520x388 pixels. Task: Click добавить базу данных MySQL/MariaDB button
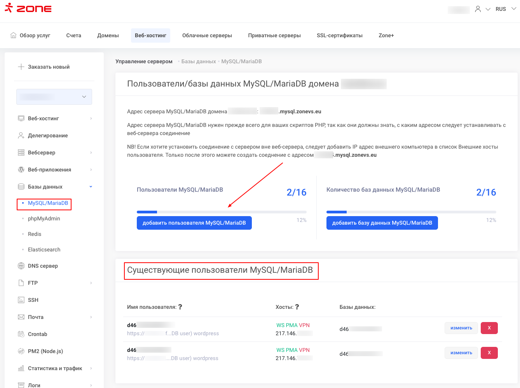[x=382, y=223]
